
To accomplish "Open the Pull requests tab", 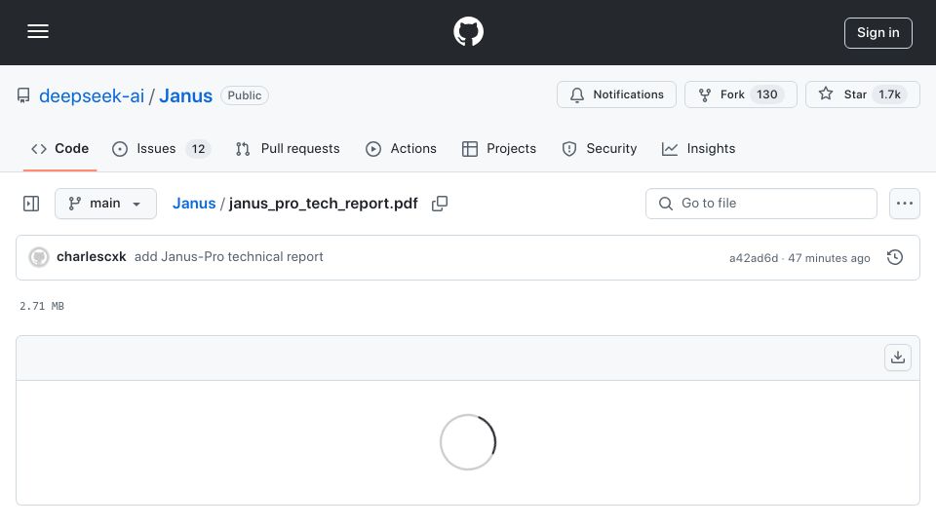I will (x=288, y=148).
